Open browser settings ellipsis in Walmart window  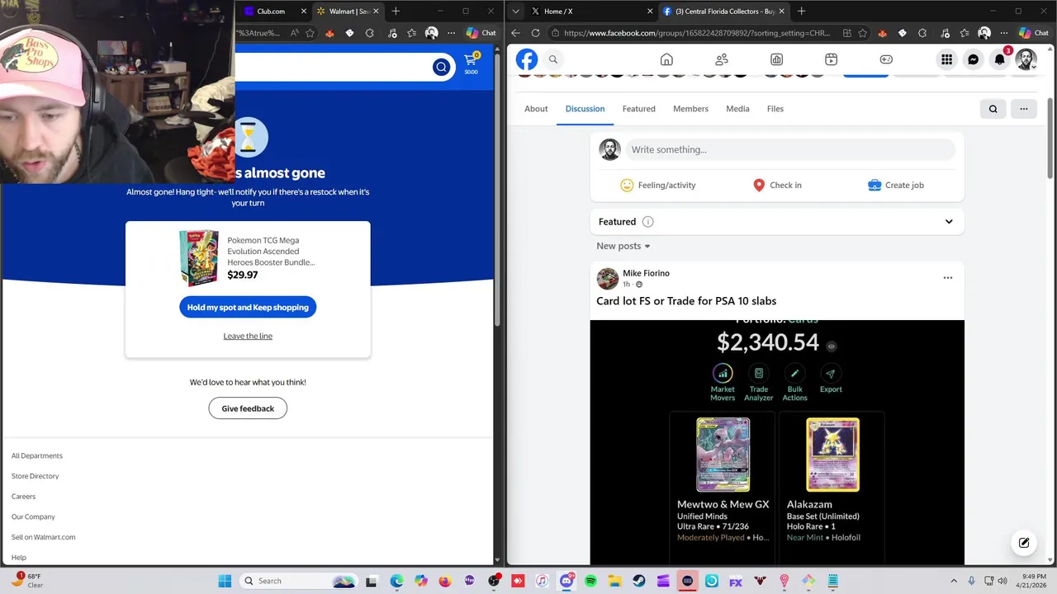pos(451,33)
